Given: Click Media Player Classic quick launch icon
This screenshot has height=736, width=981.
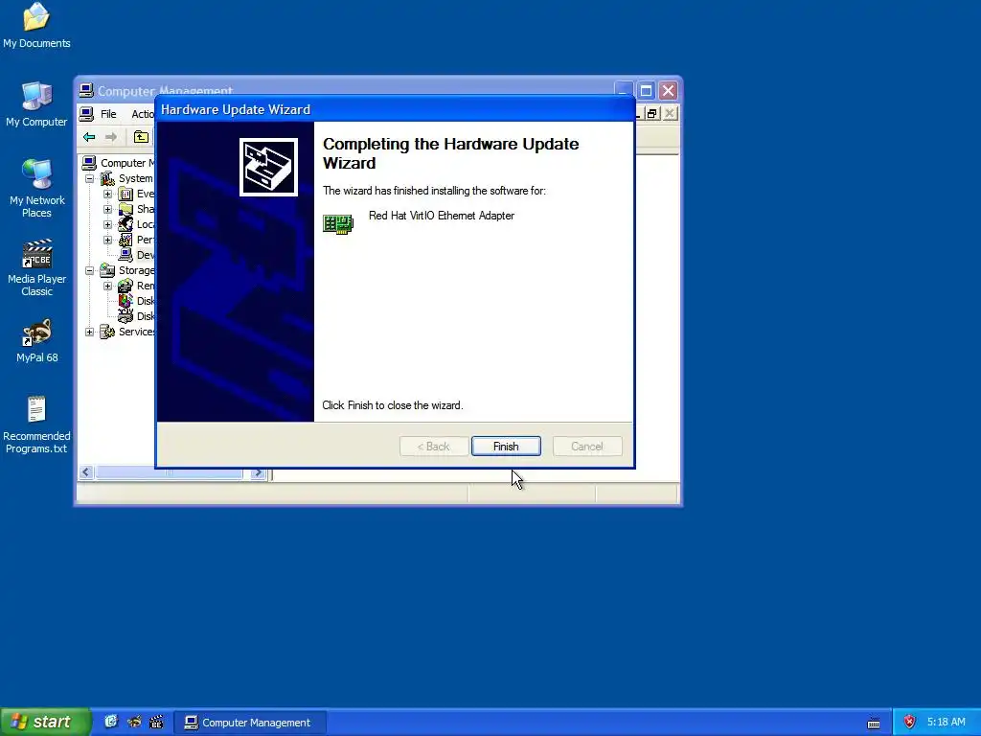Looking at the screenshot, I should [x=156, y=723].
